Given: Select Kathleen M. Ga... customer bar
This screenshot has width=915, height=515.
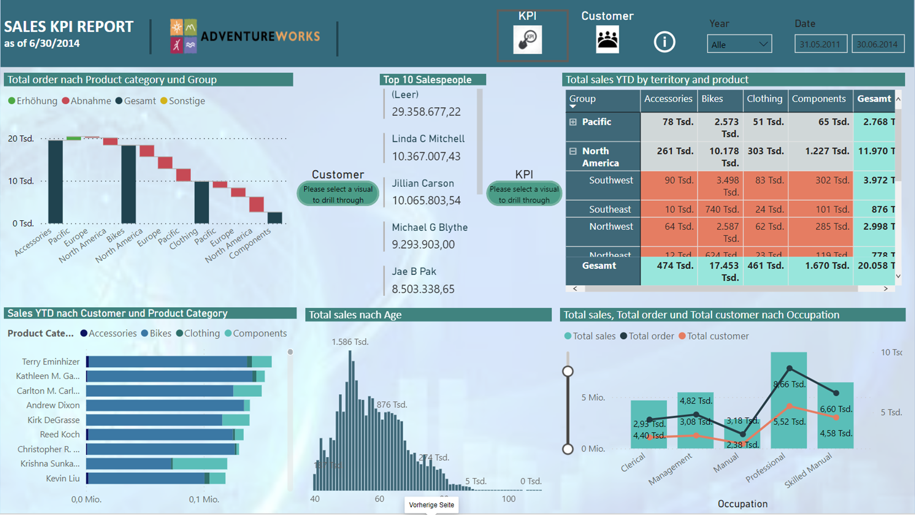Looking at the screenshot, I should pyautogui.click(x=175, y=376).
